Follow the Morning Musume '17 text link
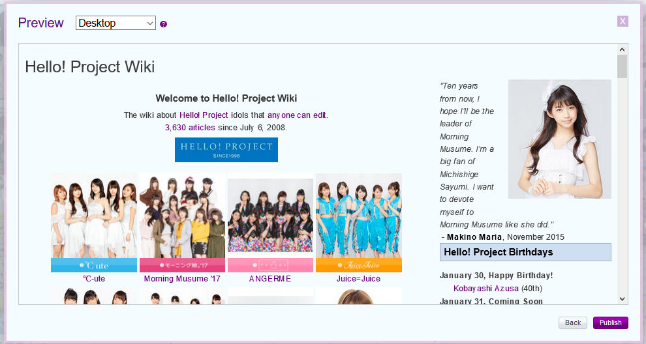 click(182, 279)
